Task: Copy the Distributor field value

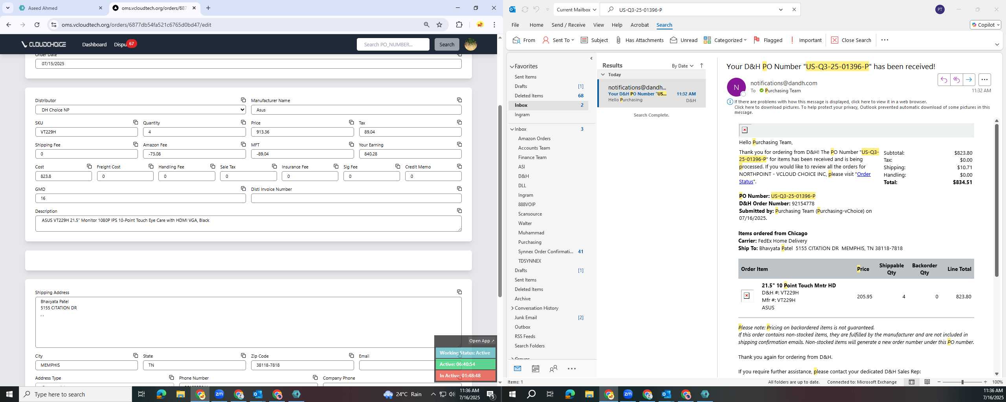Action: 243,100
